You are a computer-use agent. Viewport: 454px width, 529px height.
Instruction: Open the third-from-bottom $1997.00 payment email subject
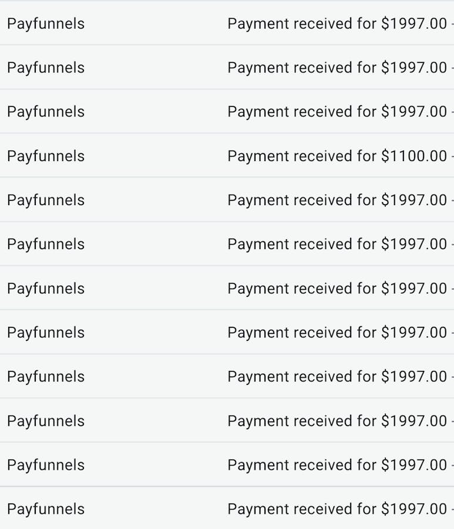tap(337, 421)
